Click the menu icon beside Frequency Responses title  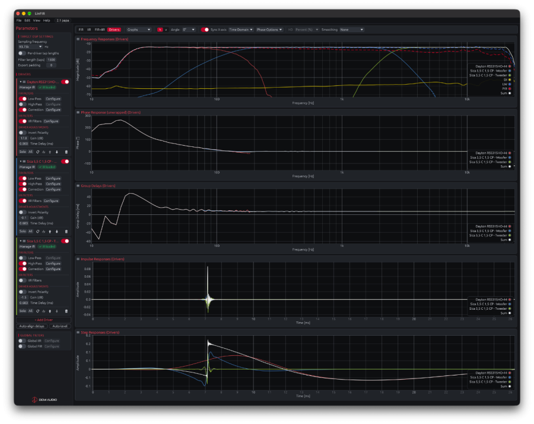[78, 39]
